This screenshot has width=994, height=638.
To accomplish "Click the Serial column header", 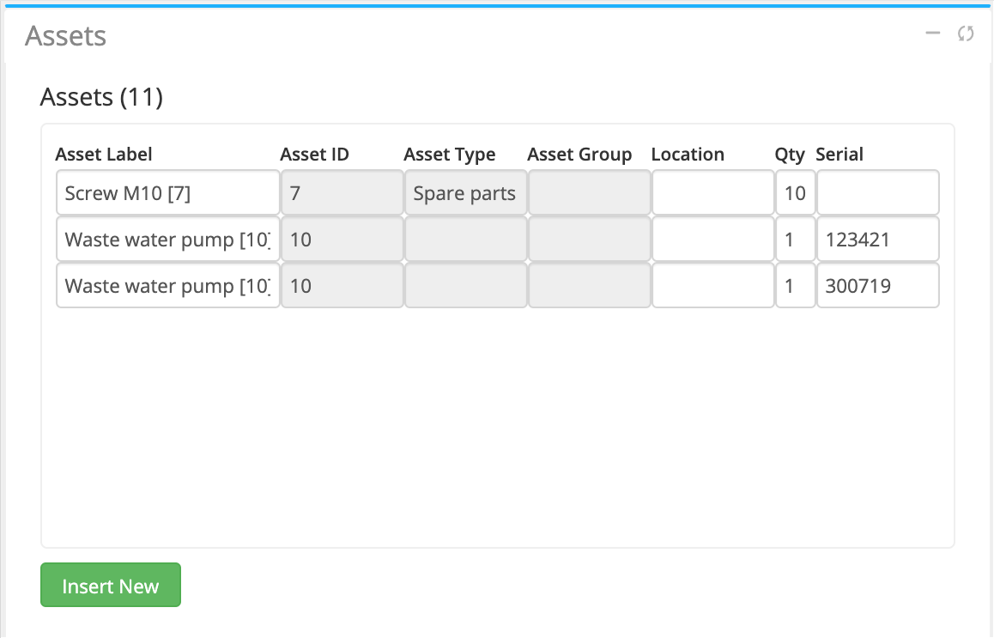I will tap(839, 155).
